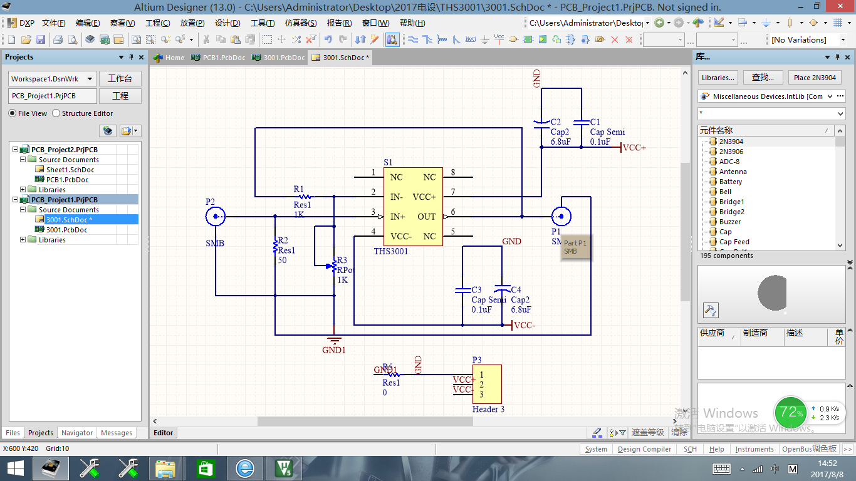856x481 pixels.
Task: Expand Libraries under PCB_Project1
Action: point(23,240)
